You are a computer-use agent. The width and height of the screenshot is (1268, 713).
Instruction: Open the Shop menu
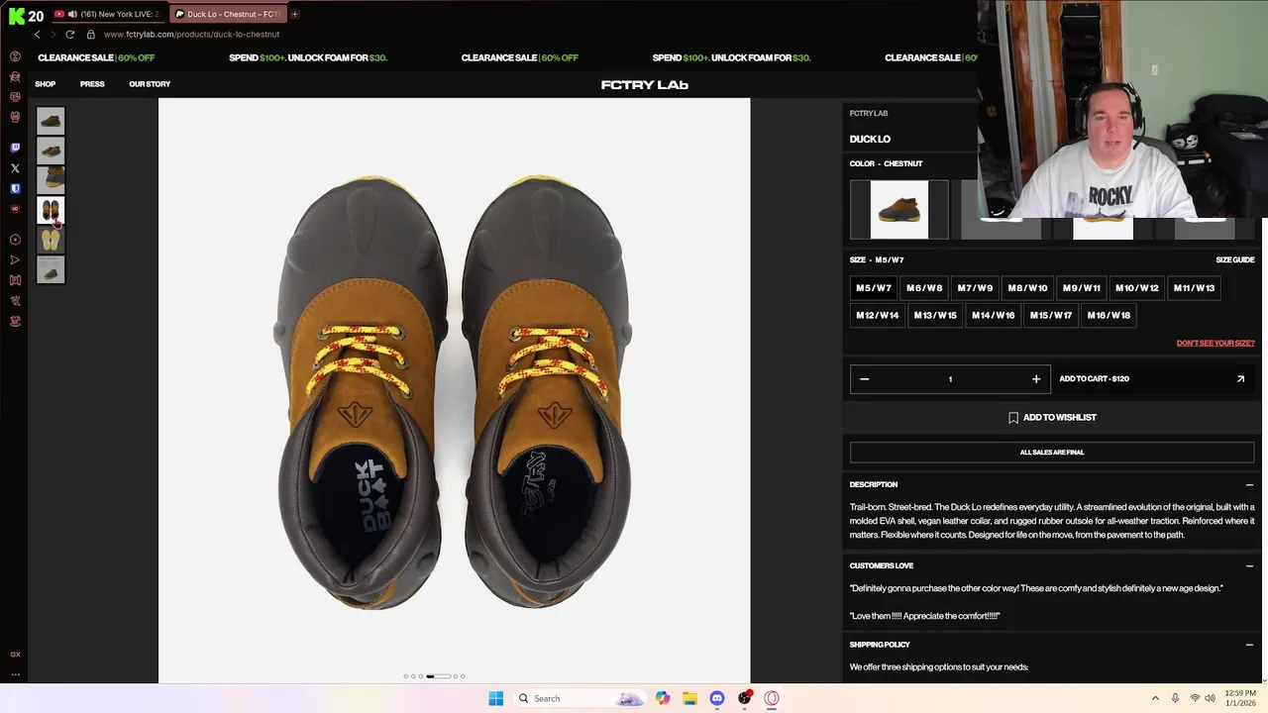[x=46, y=84]
